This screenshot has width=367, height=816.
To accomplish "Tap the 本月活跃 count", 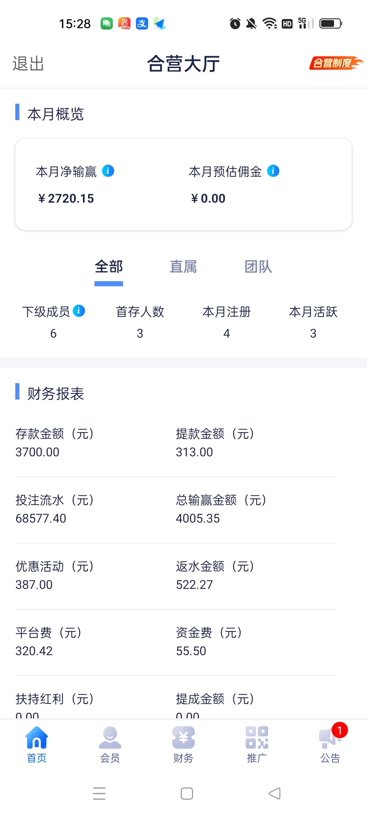I will [313, 334].
